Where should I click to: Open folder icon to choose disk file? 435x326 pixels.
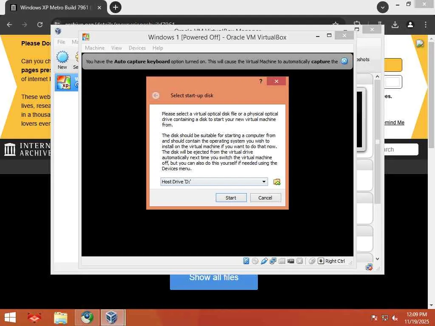pos(277,182)
